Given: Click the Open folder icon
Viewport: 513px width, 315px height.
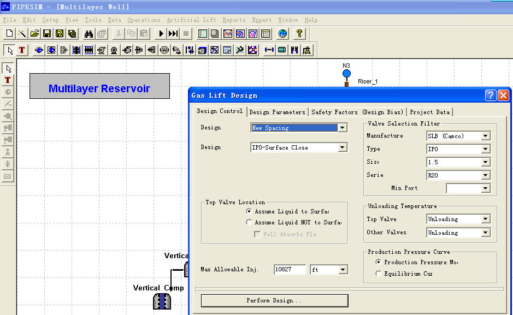Looking at the screenshot, I should coord(34,34).
